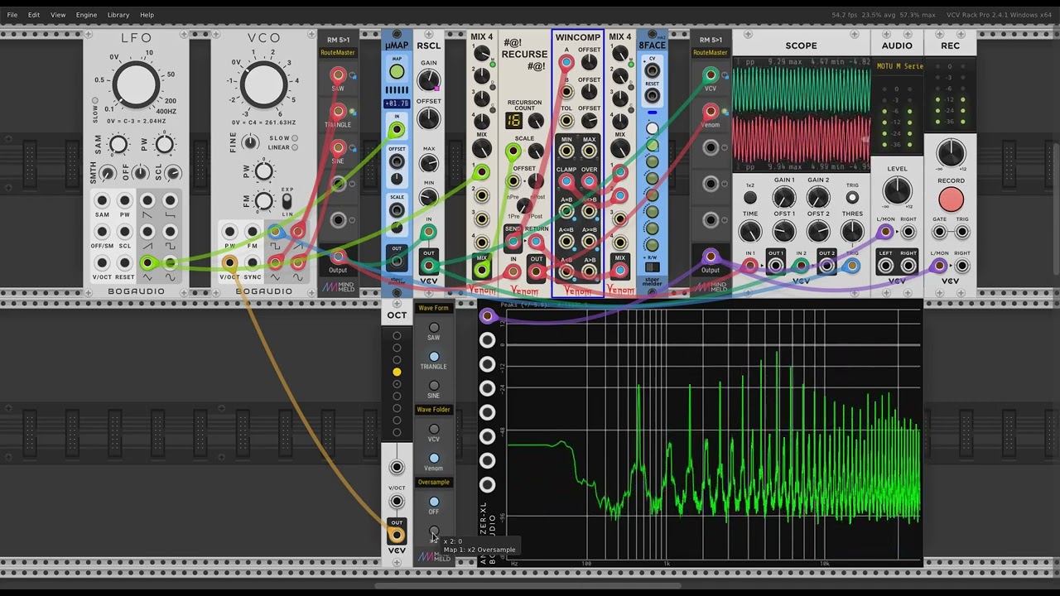Toggle the VCO LINEAR switch
1060x596 pixels.
coord(295,147)
